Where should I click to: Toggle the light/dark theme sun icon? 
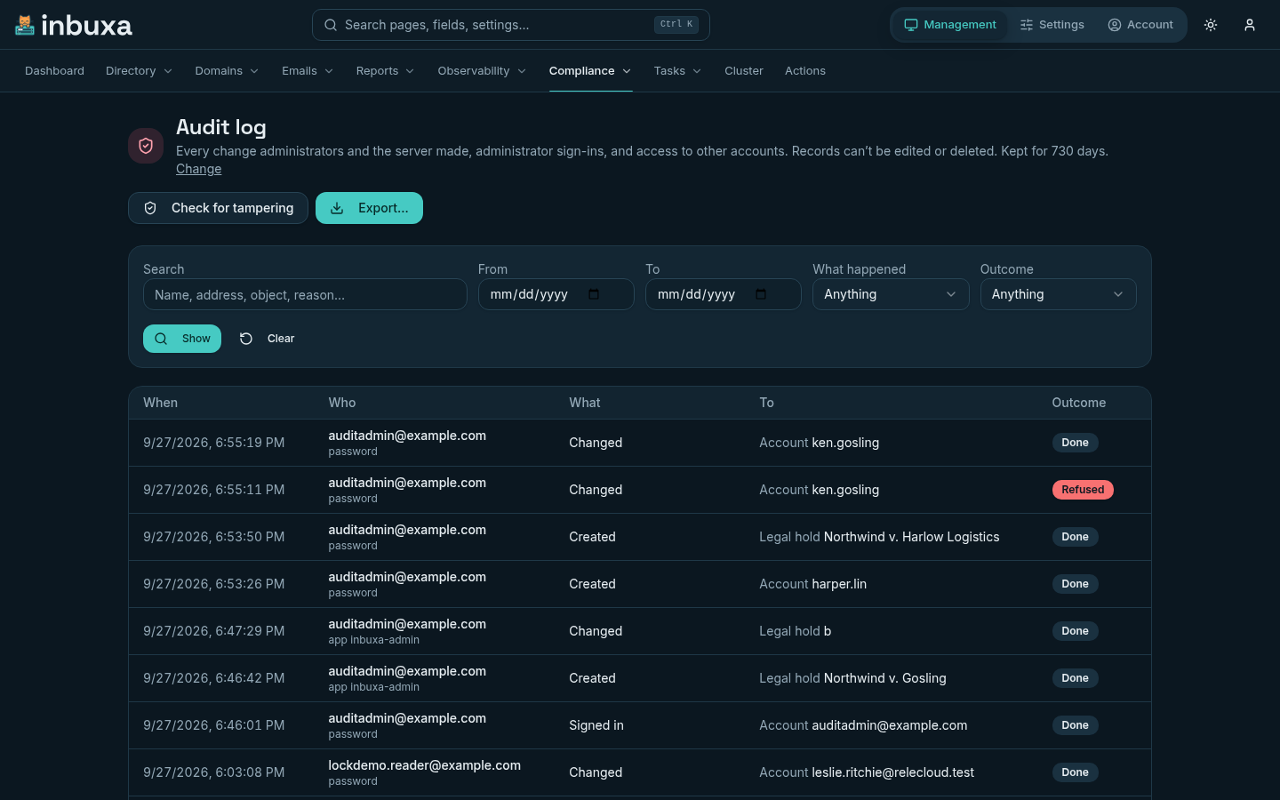(x=1211, y=25)
